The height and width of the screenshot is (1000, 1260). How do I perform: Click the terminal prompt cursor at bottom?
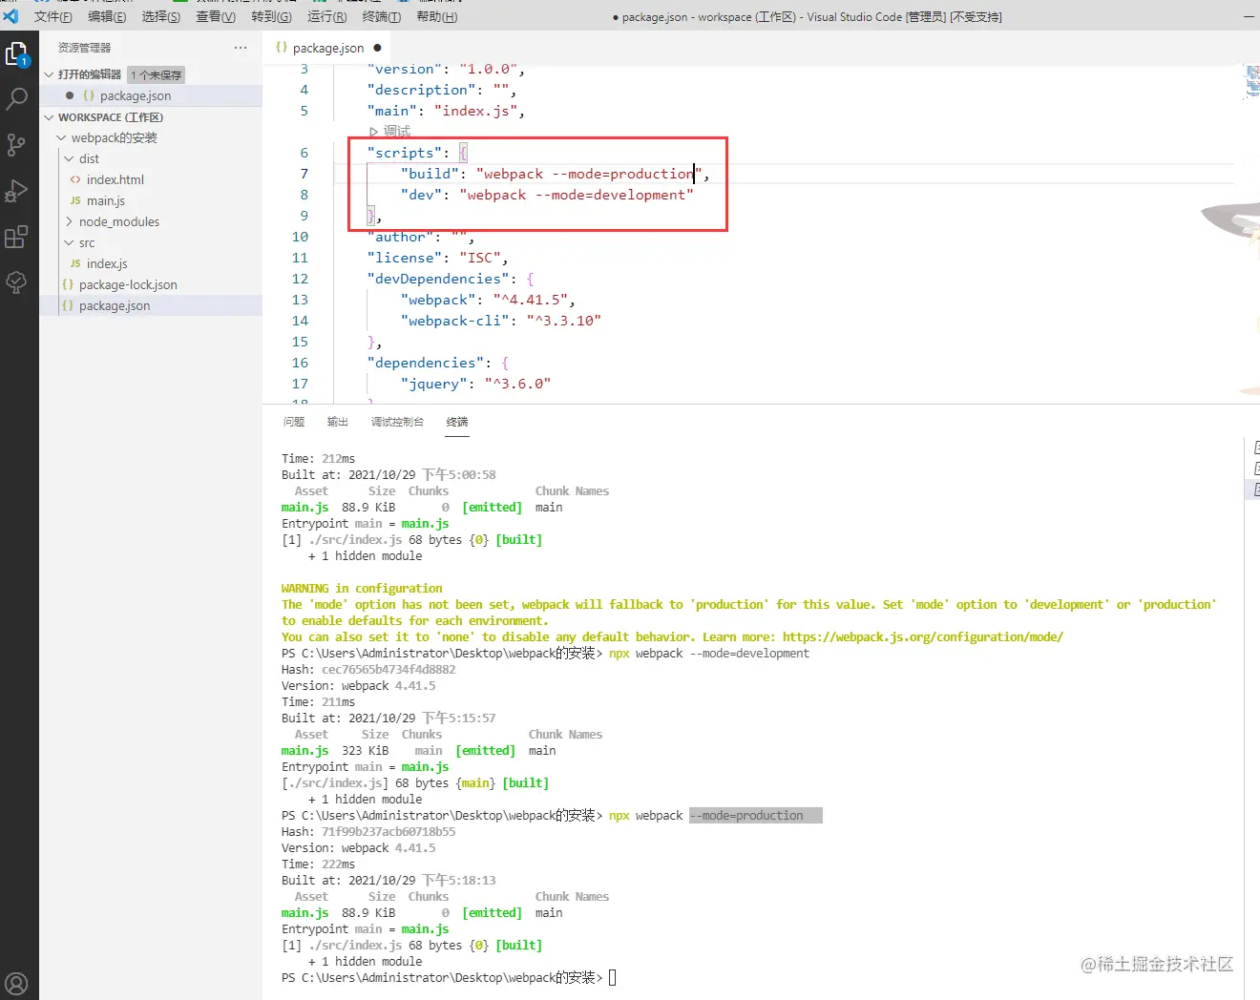(613, 978)
